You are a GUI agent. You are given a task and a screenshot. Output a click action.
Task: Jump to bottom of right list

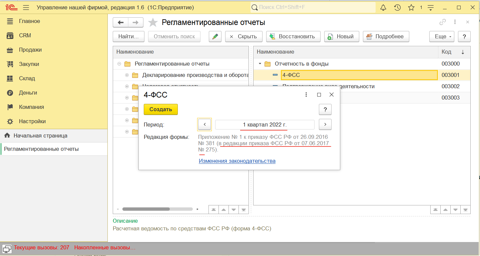point(466,210)
